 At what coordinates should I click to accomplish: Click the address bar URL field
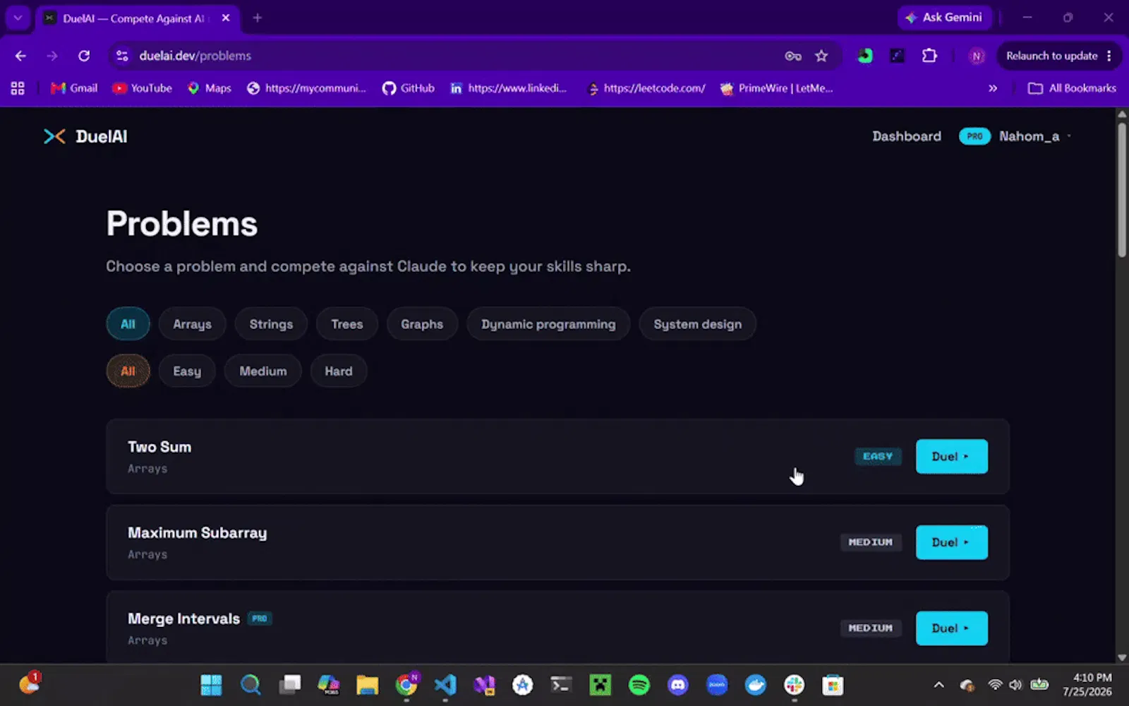tap(452, 56)
